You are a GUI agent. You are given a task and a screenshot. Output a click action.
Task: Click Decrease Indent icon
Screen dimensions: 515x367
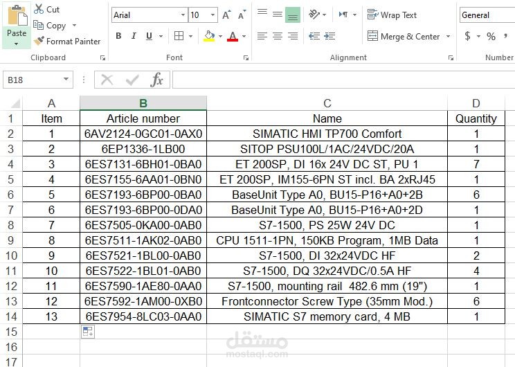point(314,36)
